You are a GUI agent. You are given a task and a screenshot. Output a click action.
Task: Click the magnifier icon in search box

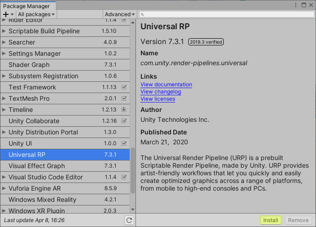point(142,14)
